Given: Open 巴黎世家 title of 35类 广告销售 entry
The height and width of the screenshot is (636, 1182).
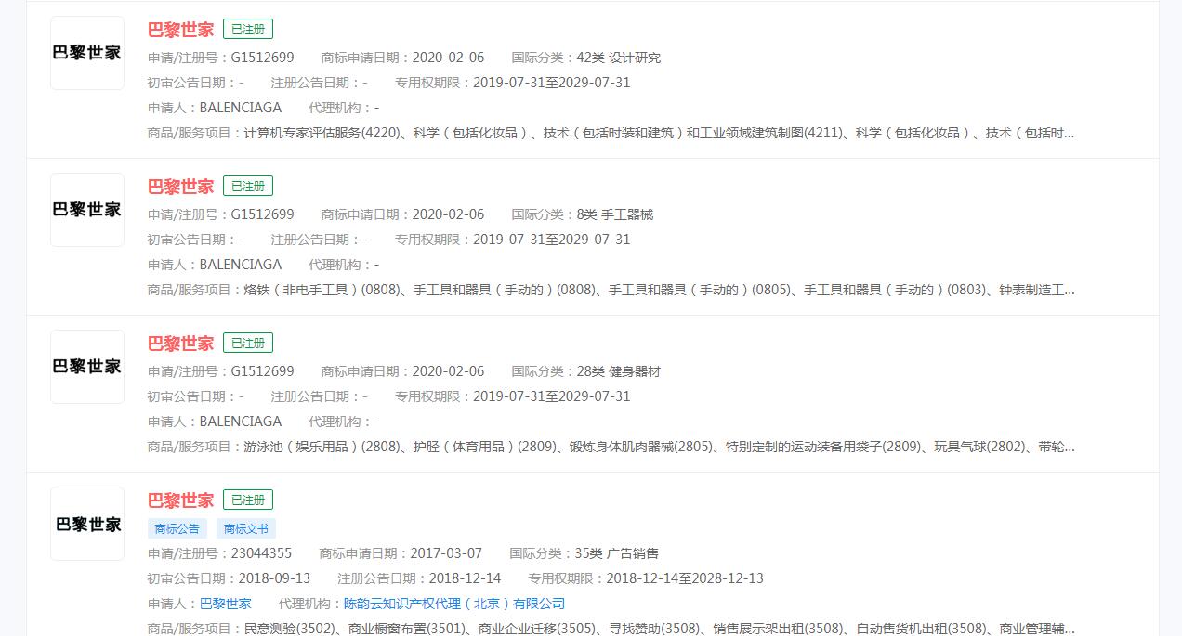Looking at the screenshot, I should click(x=180, y=500).
